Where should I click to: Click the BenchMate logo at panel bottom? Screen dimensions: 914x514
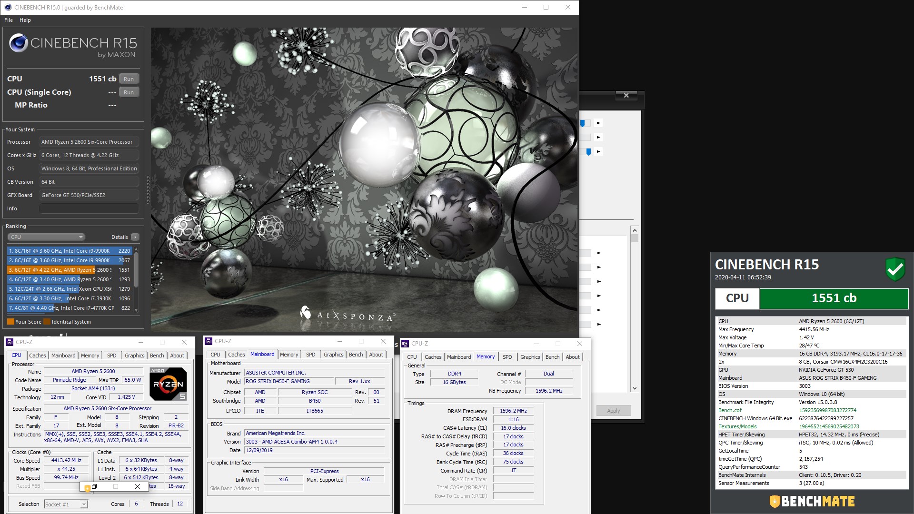tap(812, 501)
